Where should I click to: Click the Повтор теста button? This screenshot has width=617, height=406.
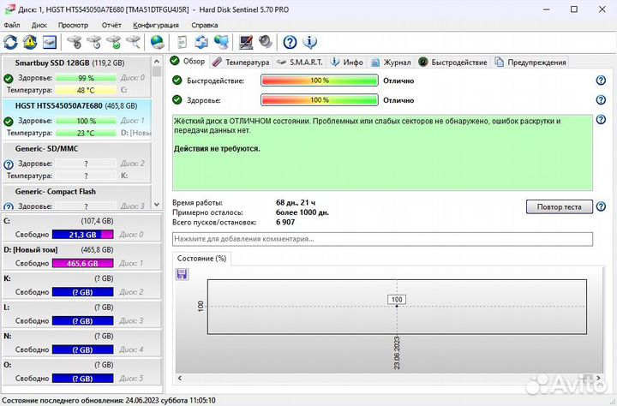559,206
